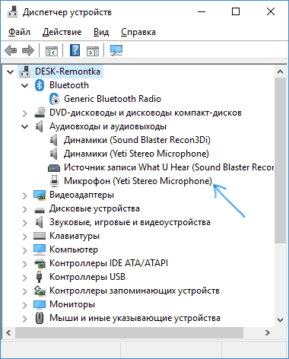Click the Видеоадаптеры category icon

click(40, 195)
